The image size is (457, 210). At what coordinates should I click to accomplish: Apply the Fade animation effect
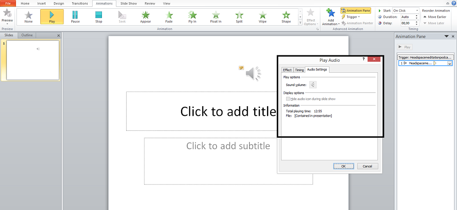[x=169, y=17]
